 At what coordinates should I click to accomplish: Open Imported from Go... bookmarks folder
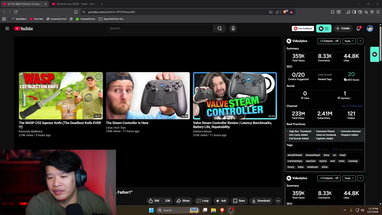[x=112, y=19]
